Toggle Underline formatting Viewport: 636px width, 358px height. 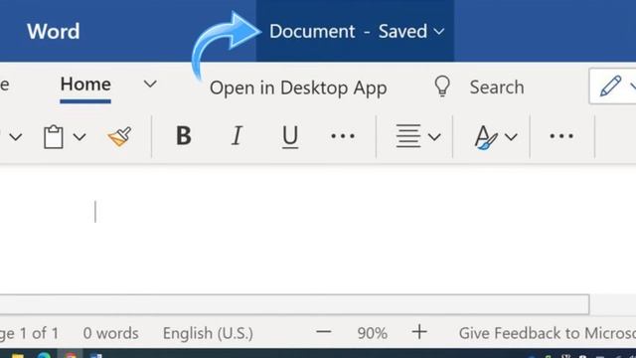(x=290, y=136)
